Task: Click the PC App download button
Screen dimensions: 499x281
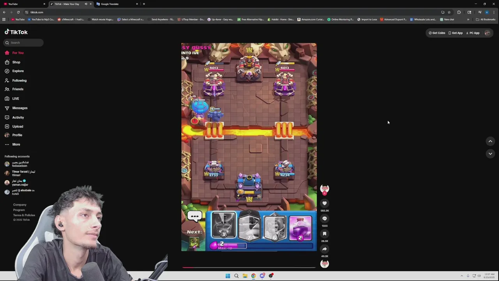Action: click(473, 33)
